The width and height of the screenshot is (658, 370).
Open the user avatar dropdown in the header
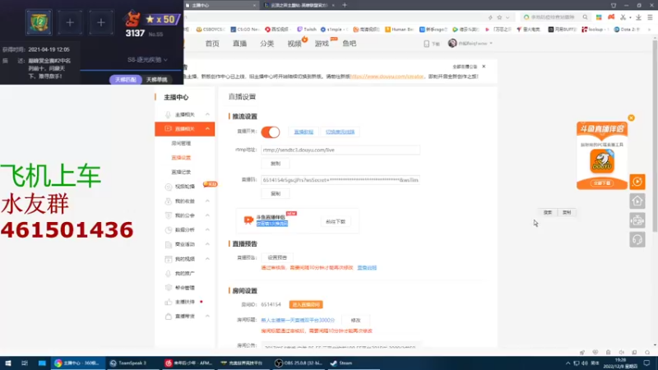(470, 44)
